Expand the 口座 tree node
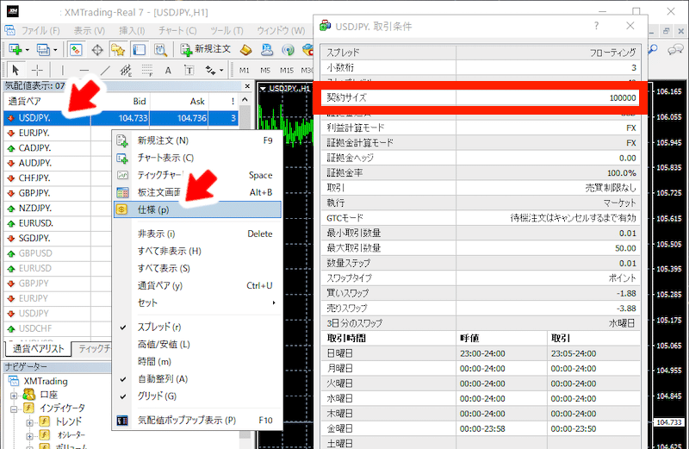 coord(14,396)
